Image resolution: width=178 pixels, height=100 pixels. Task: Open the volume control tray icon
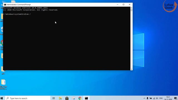157,98
